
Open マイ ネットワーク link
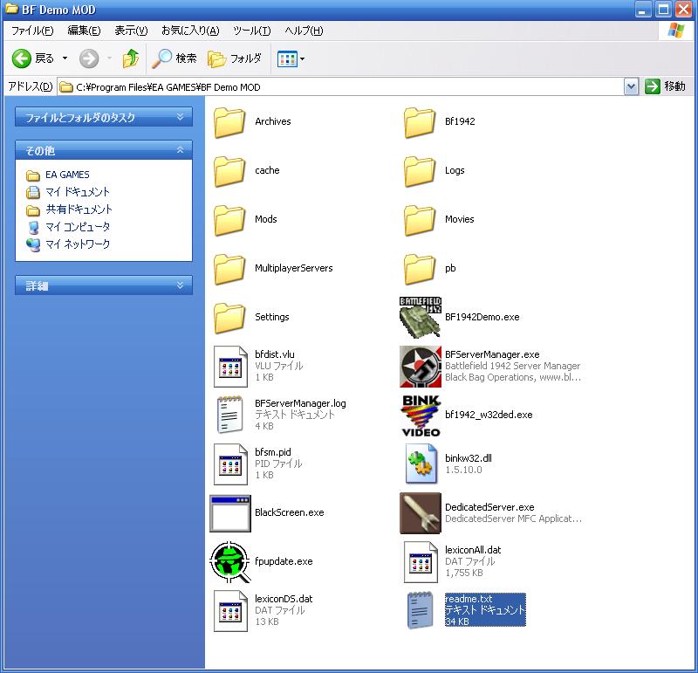click(78, 244)
